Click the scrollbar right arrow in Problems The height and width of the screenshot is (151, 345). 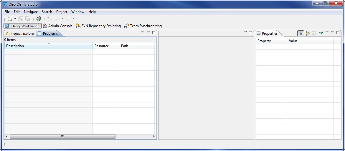coord(154,137)
